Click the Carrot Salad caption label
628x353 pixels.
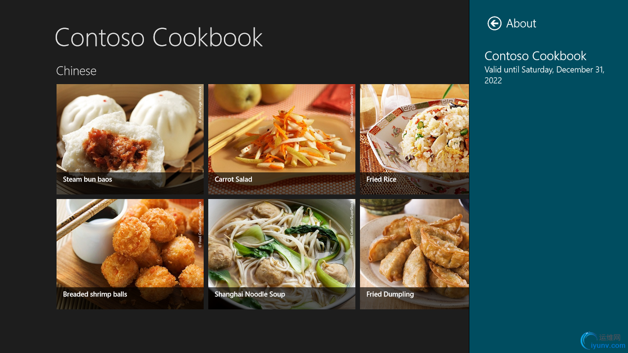[x=234, y=179]
